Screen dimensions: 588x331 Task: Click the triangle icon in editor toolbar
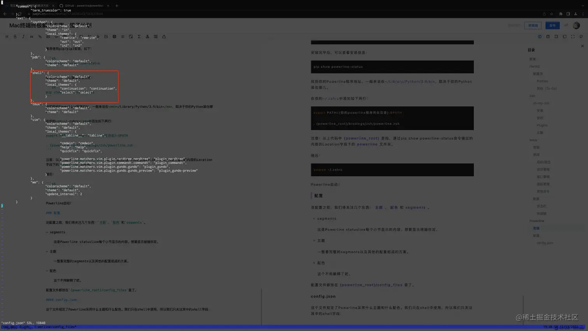tap(164, 37)
